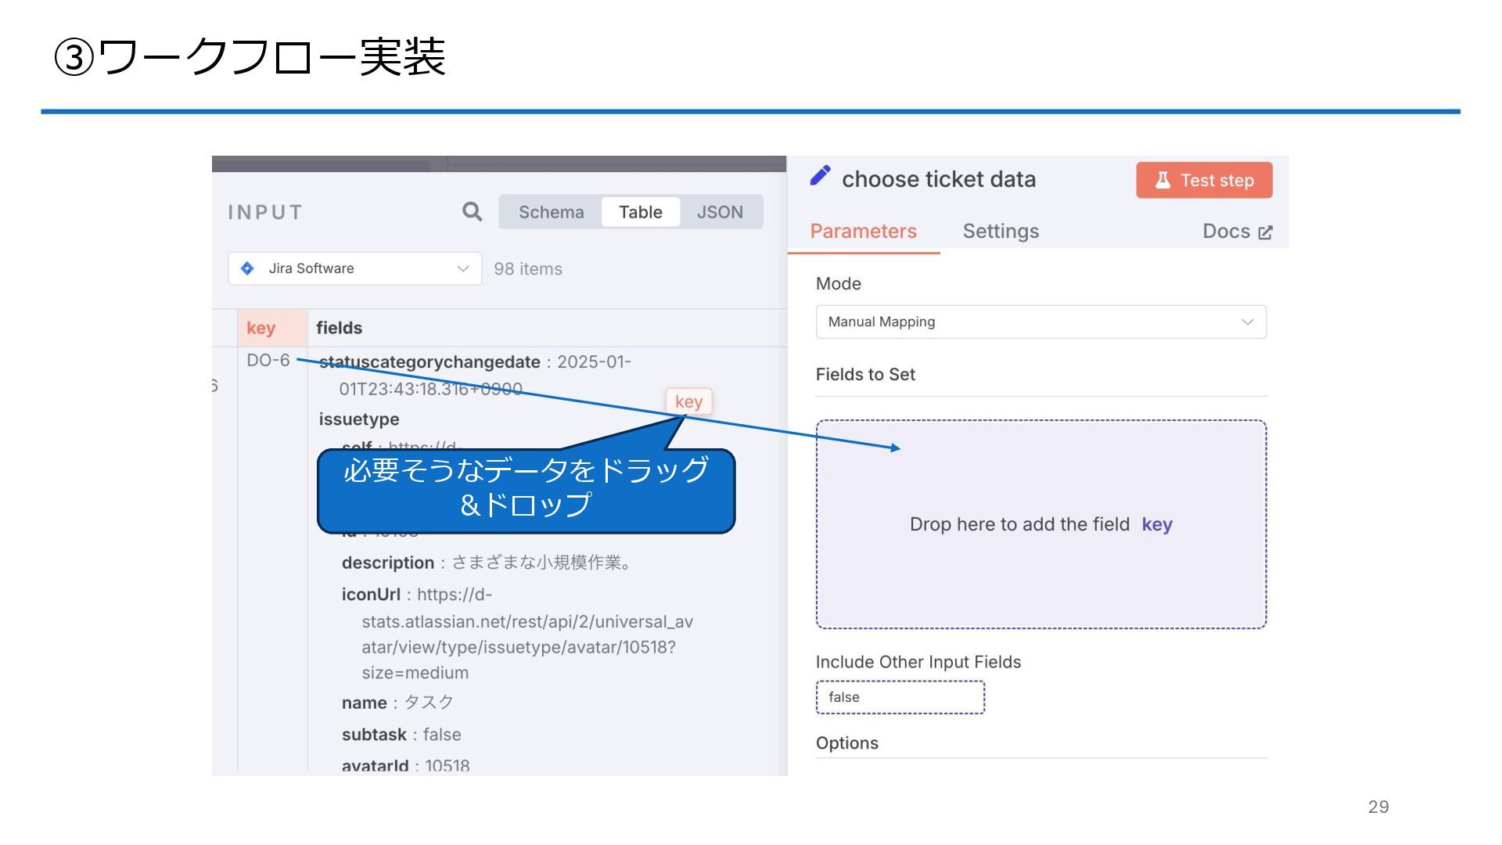Click the pencil edit icon beside node name

(x=820, y=176)
